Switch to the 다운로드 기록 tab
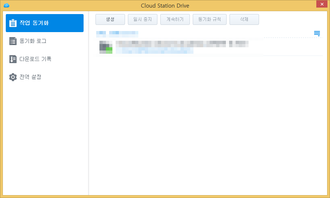Viewport: 330px width, 198px height. click(45, 59)
